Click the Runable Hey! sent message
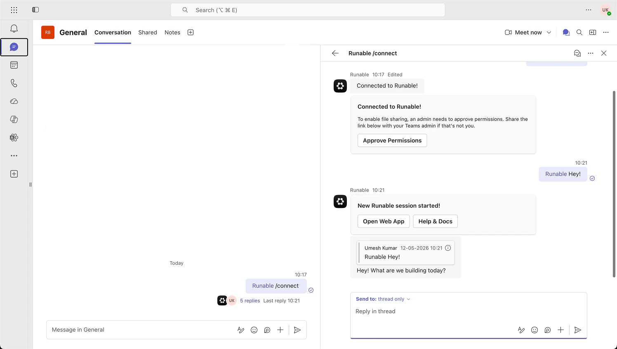 563,174
